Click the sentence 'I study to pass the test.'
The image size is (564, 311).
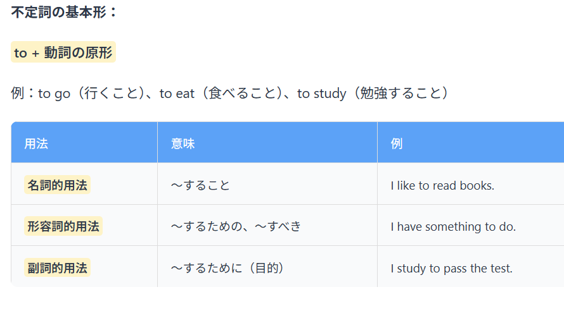pos(451,268)
